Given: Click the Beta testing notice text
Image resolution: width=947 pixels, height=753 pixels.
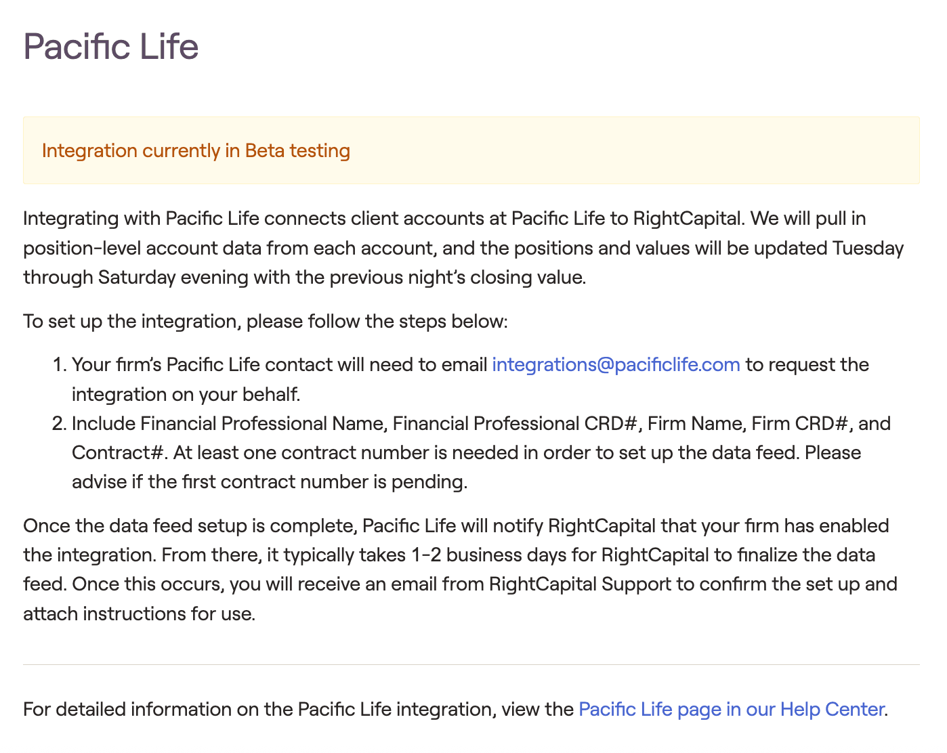Looking at the screenshot, I should pos(196,150).
